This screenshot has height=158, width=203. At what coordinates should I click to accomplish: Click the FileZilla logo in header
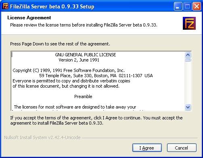189,23
